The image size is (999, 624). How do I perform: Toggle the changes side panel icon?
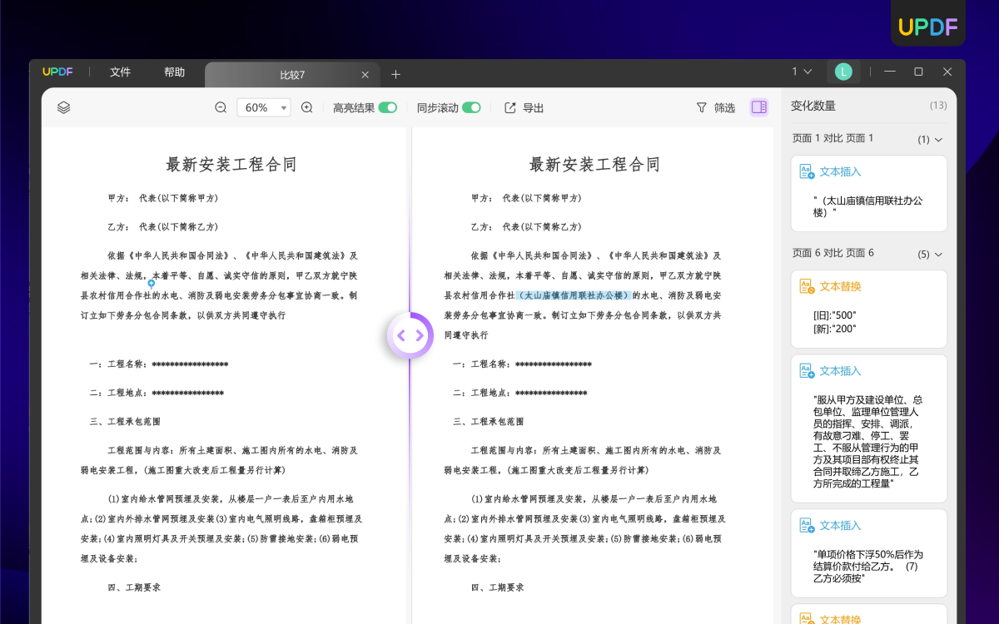coord(758,107)
